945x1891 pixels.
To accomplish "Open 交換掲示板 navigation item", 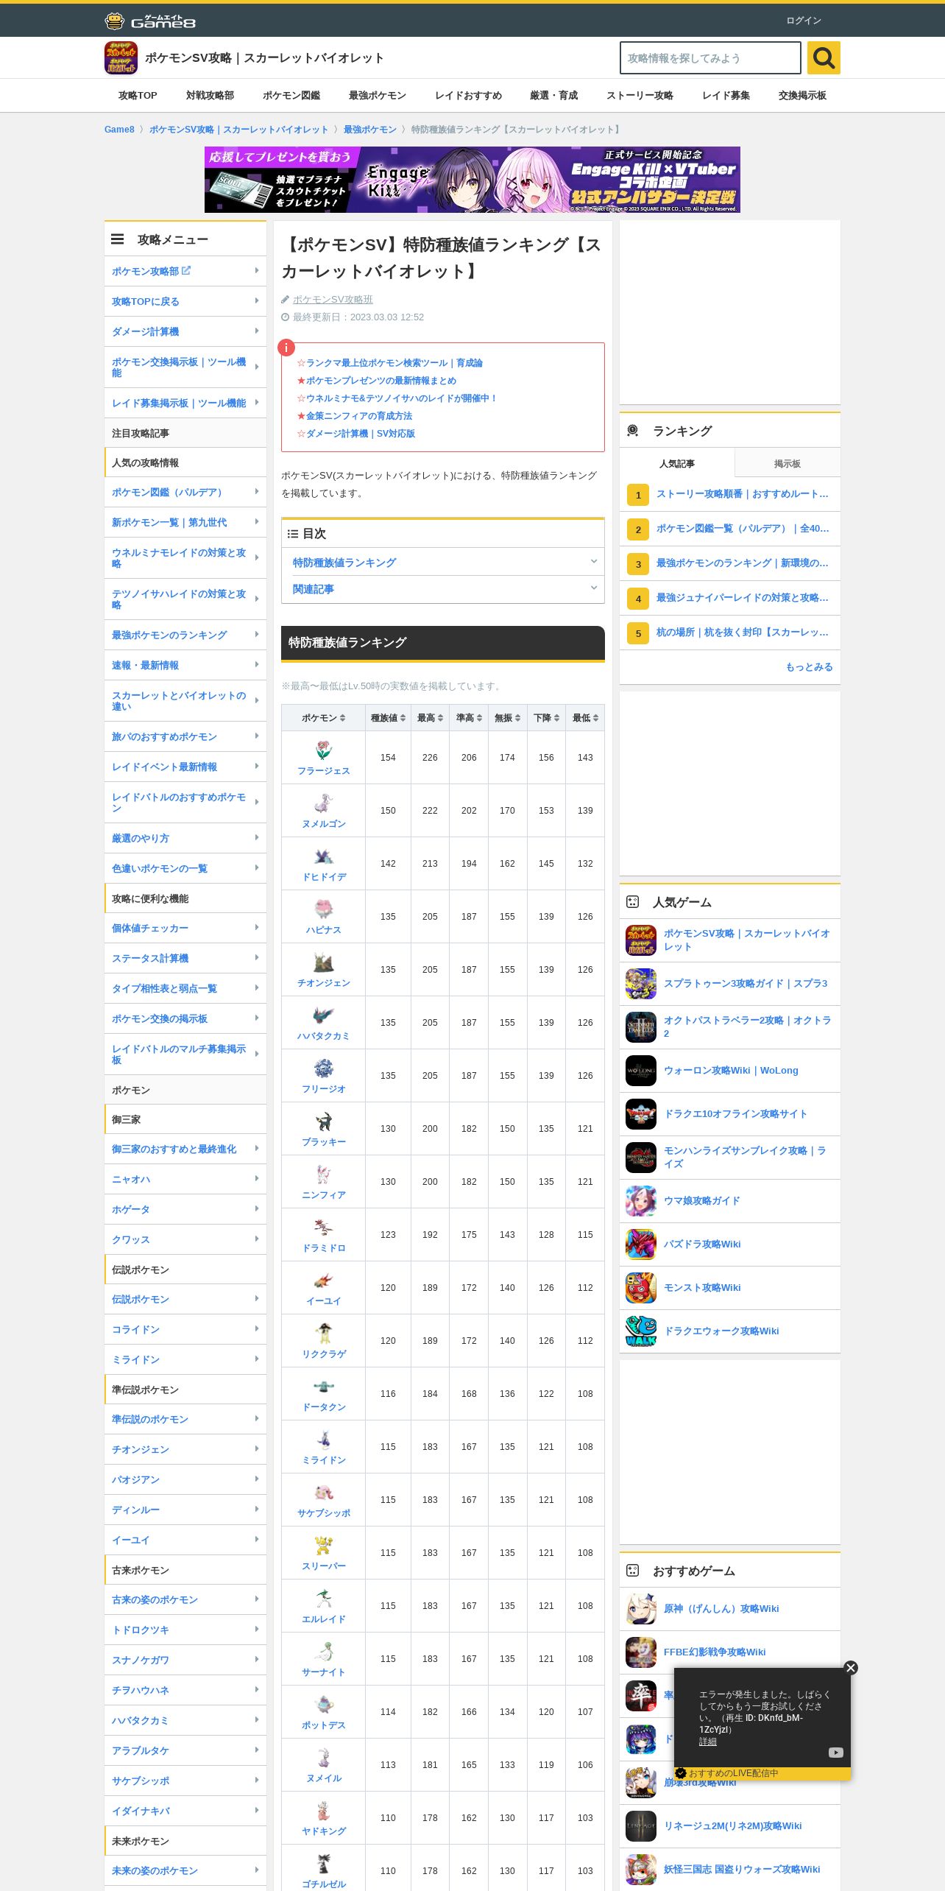I will click(x=802, y=96).
